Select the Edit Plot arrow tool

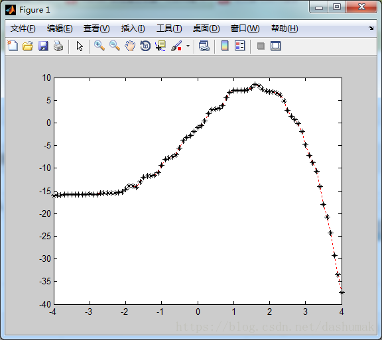[80, 46]
